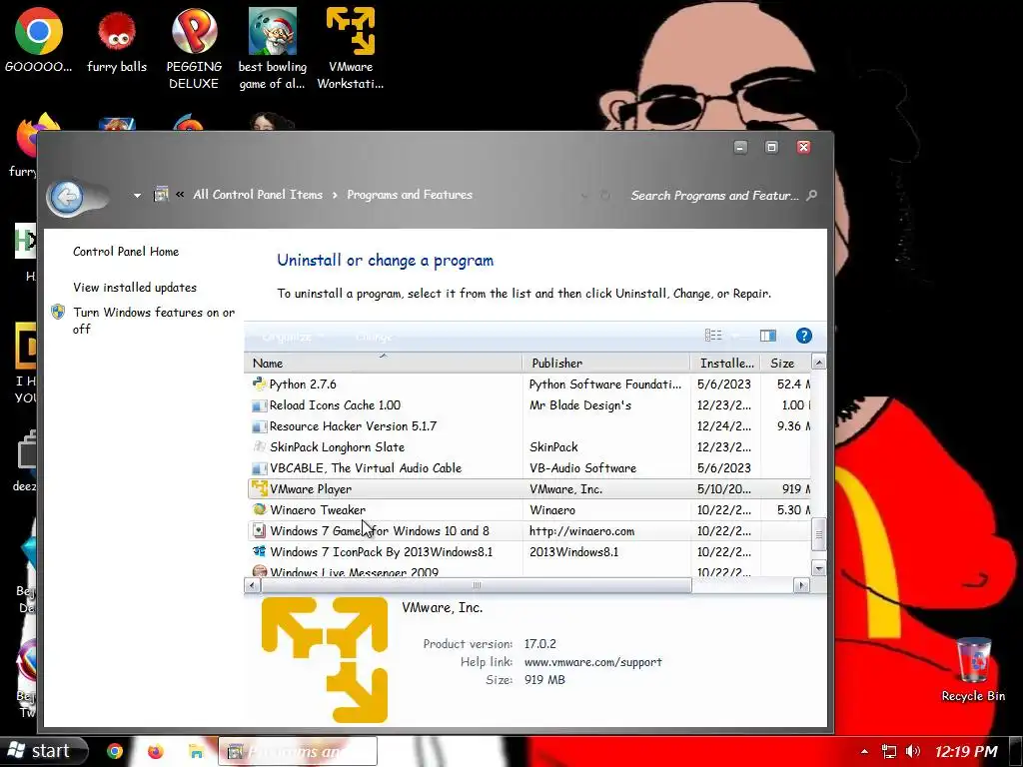
Task: Click the Python 2.7.6 program icon
Action: [259, 383]
